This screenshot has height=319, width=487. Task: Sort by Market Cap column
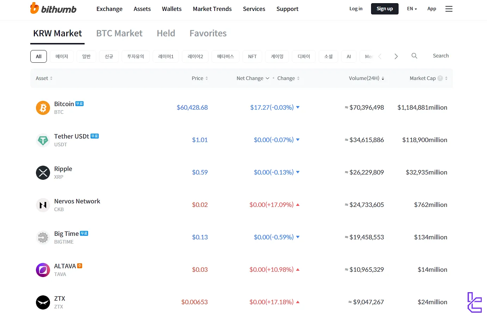[x=429, y=78]
